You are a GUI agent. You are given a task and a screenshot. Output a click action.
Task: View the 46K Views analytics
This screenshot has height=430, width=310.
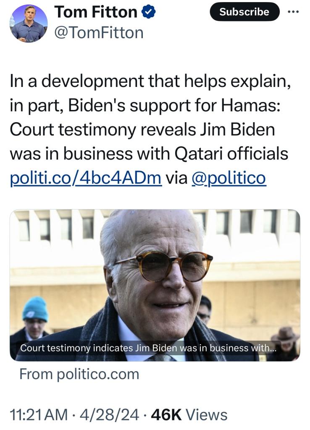point(189,415)
